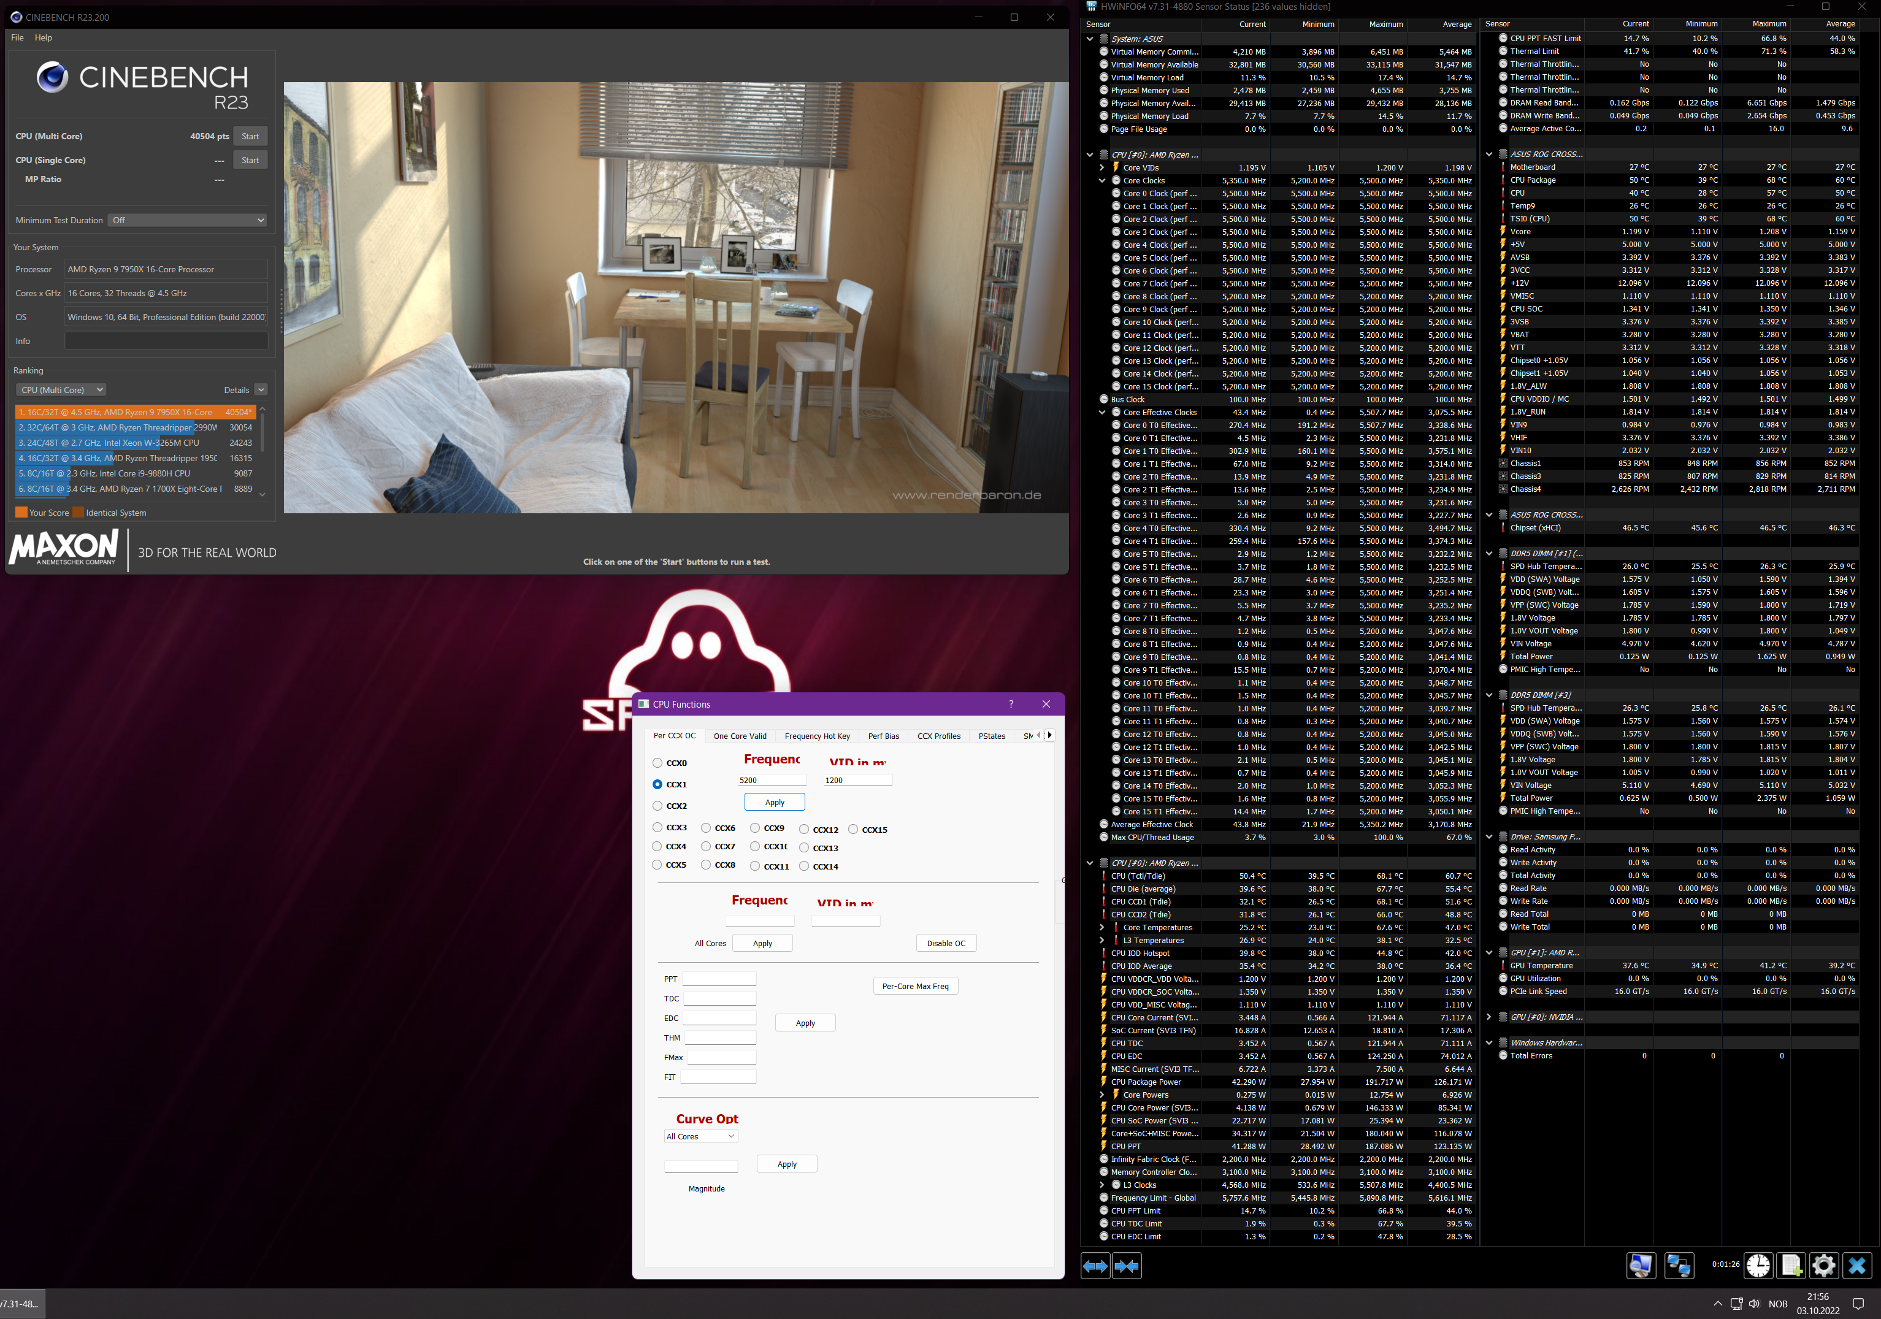Click the monitor magnifier summary icon

tap(1641, 1266)
